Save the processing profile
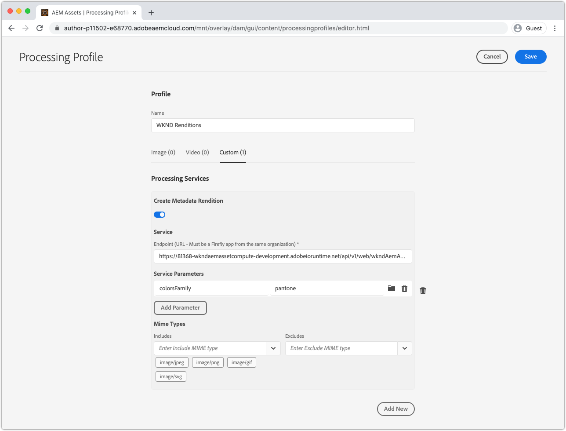The image size is (566, 431). click(530, 57)
